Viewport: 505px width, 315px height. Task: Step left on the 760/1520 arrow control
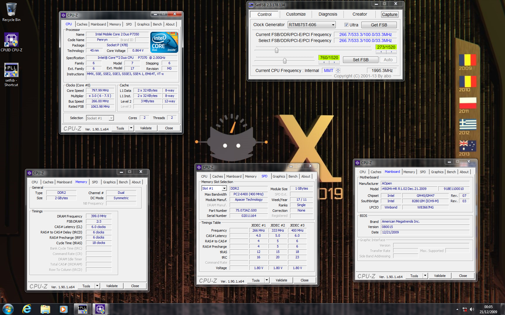(324, 62)
